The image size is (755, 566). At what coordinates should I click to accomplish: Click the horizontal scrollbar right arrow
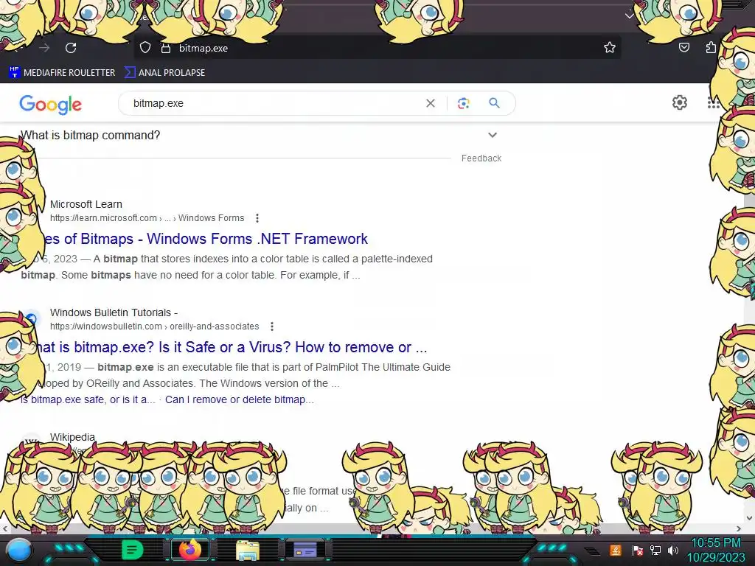click(739, 528)
